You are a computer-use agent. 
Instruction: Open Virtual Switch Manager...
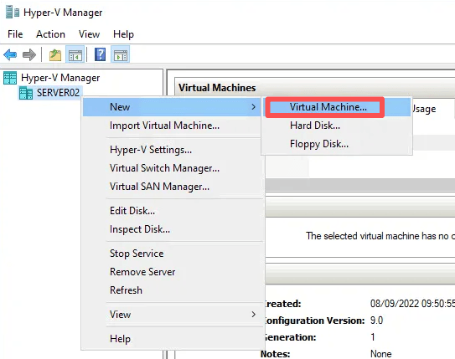coord(173,168)
